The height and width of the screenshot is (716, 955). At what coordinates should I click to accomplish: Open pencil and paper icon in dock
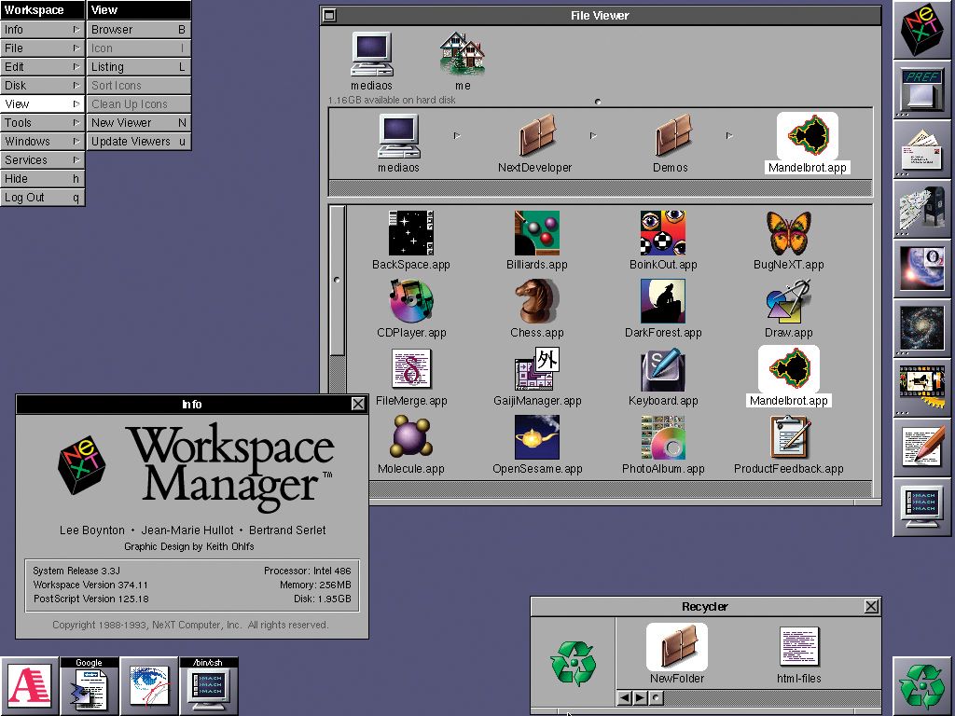tap(921, 447)
